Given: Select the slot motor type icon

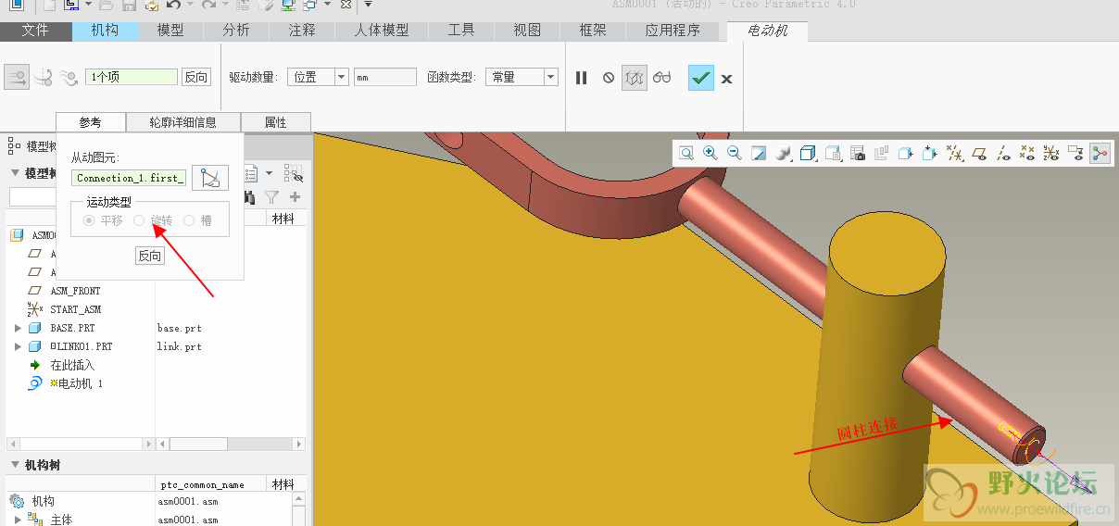Looking at the screenshot, I should click(x=68, y=78).
